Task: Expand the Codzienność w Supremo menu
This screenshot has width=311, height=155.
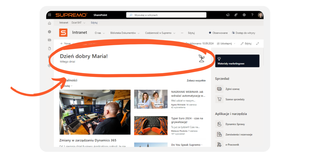Action: tap(160, 33)
